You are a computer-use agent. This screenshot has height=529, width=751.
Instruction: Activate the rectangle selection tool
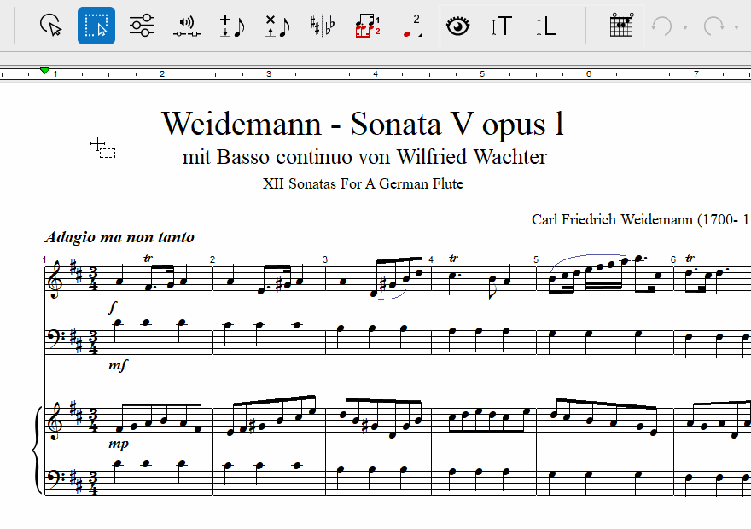tap(96, 26)
